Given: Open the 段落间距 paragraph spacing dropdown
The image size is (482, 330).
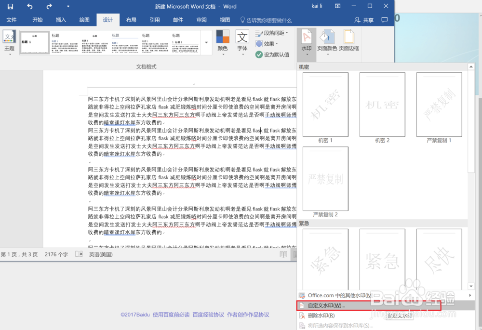Looking at the screenshot, I should (272, 33).
